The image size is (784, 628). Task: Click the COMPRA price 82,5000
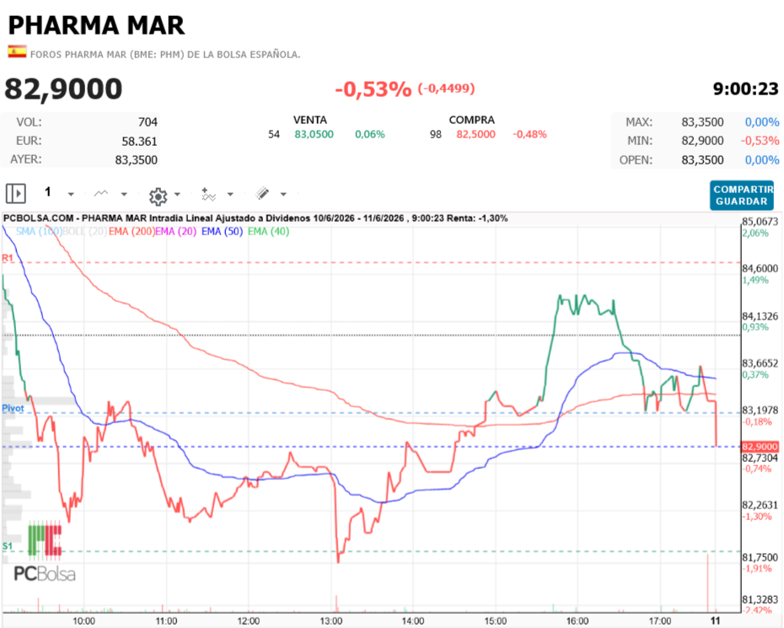(x=475, y=135)
